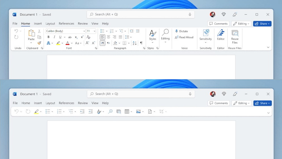This screenshot has height=159, width=282.
Task: Toggle Bold formatting in top window
Action: pyautogui.click(x=48, y=37)
